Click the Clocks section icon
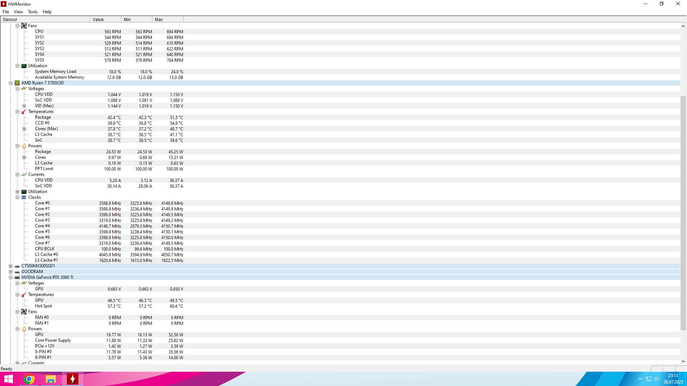The height and width of the screenshot is (386, 687). (x=24, y=197)
